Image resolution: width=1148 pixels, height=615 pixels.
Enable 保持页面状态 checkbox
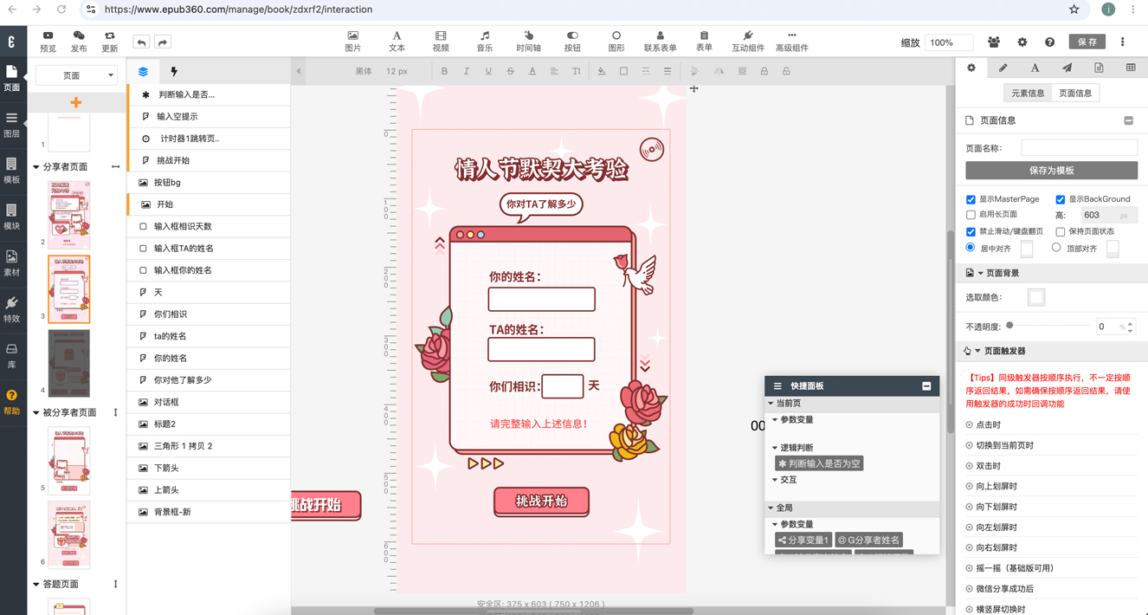[x=1060, y=232]
